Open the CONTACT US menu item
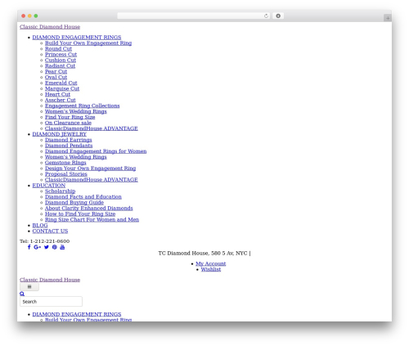The height and width of the screenshot is (346, 409). (50, 231)
